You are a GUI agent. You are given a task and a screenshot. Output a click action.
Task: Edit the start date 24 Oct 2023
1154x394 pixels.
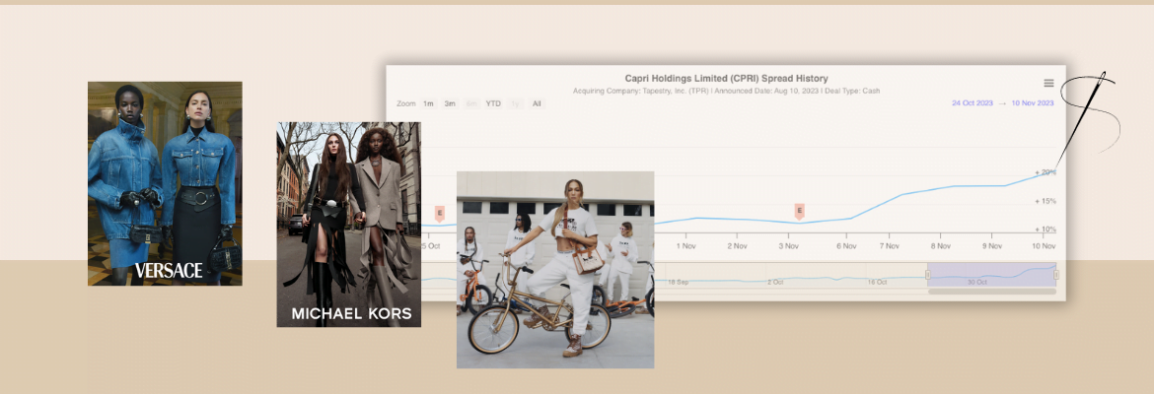tap(974, 103)
